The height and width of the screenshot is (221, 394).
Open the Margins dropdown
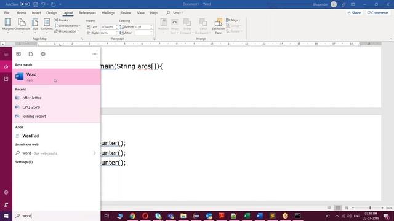click(8, 26)
